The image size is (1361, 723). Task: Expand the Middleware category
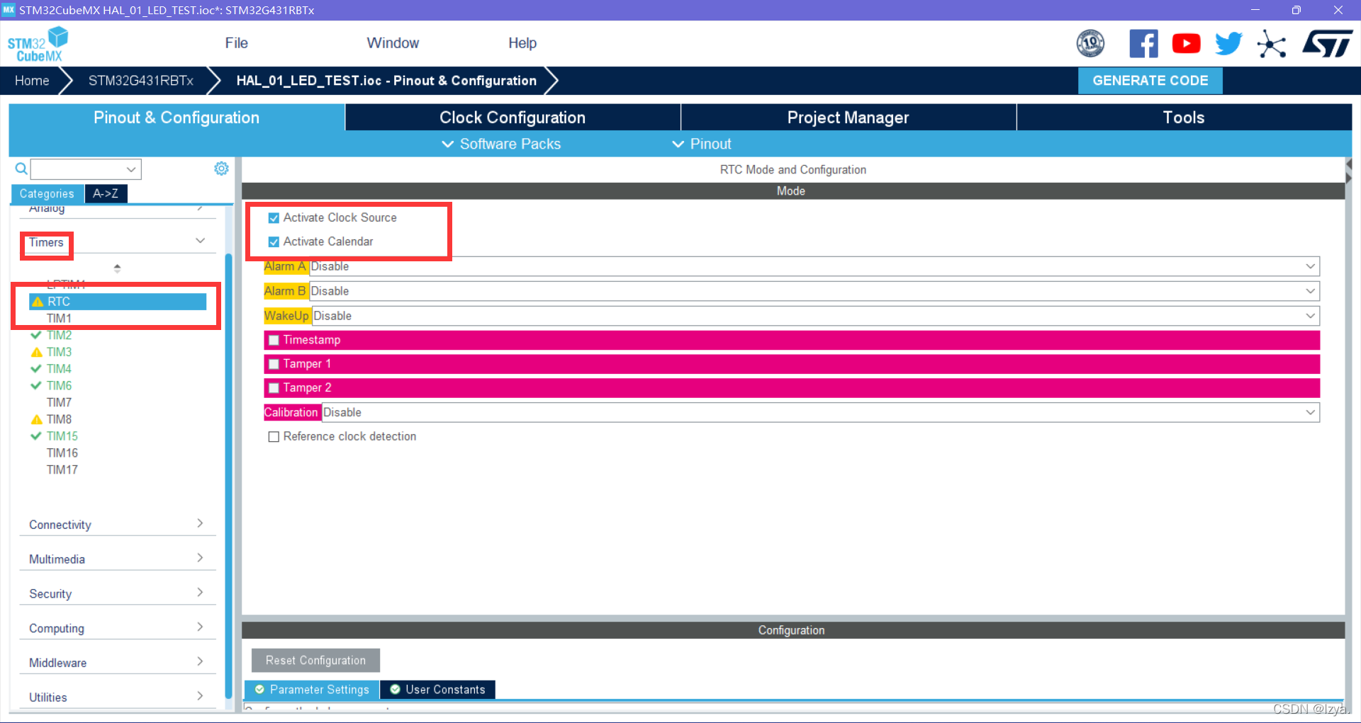118,663
